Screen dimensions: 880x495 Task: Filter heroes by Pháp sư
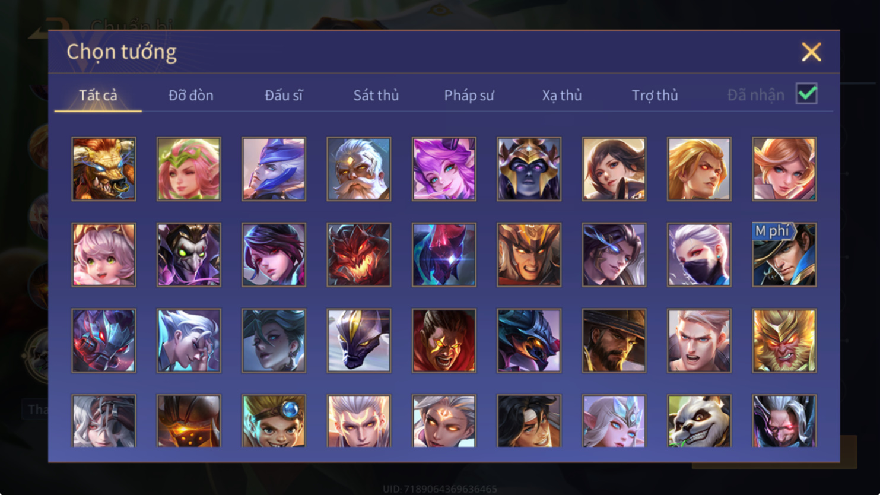(x=469, y=95)
